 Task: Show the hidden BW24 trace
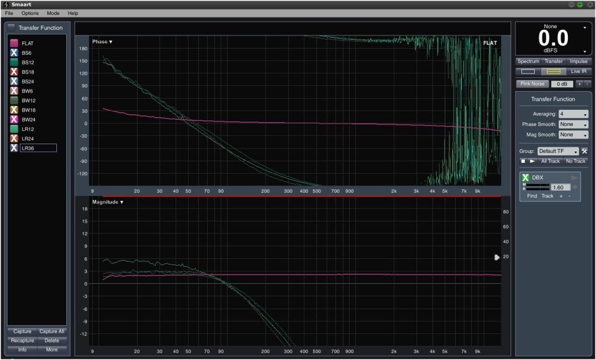(x=14, y=119)
